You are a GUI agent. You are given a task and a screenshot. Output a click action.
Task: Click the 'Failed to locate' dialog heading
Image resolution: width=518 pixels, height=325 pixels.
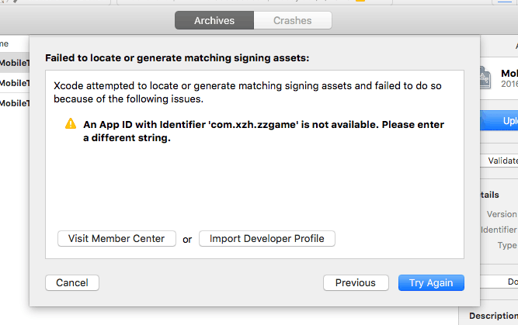pos(177,57)
